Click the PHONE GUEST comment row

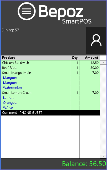(x=50, y=113)
